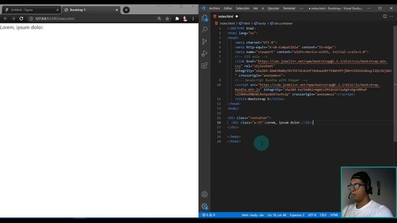Viewport: 397px width, 223px height.
Task: Open Chrome three-dot menu
Action: click(193, 19)
